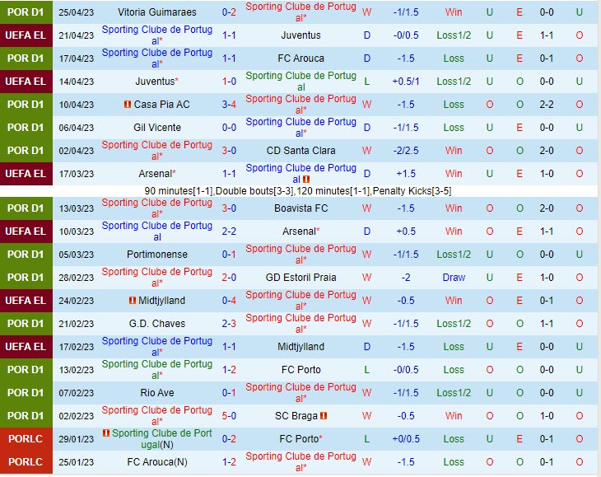601x477 pixels.
Task: Select the UEFA EL league label in the 21/04/23 row
Action: click(26, 35)
